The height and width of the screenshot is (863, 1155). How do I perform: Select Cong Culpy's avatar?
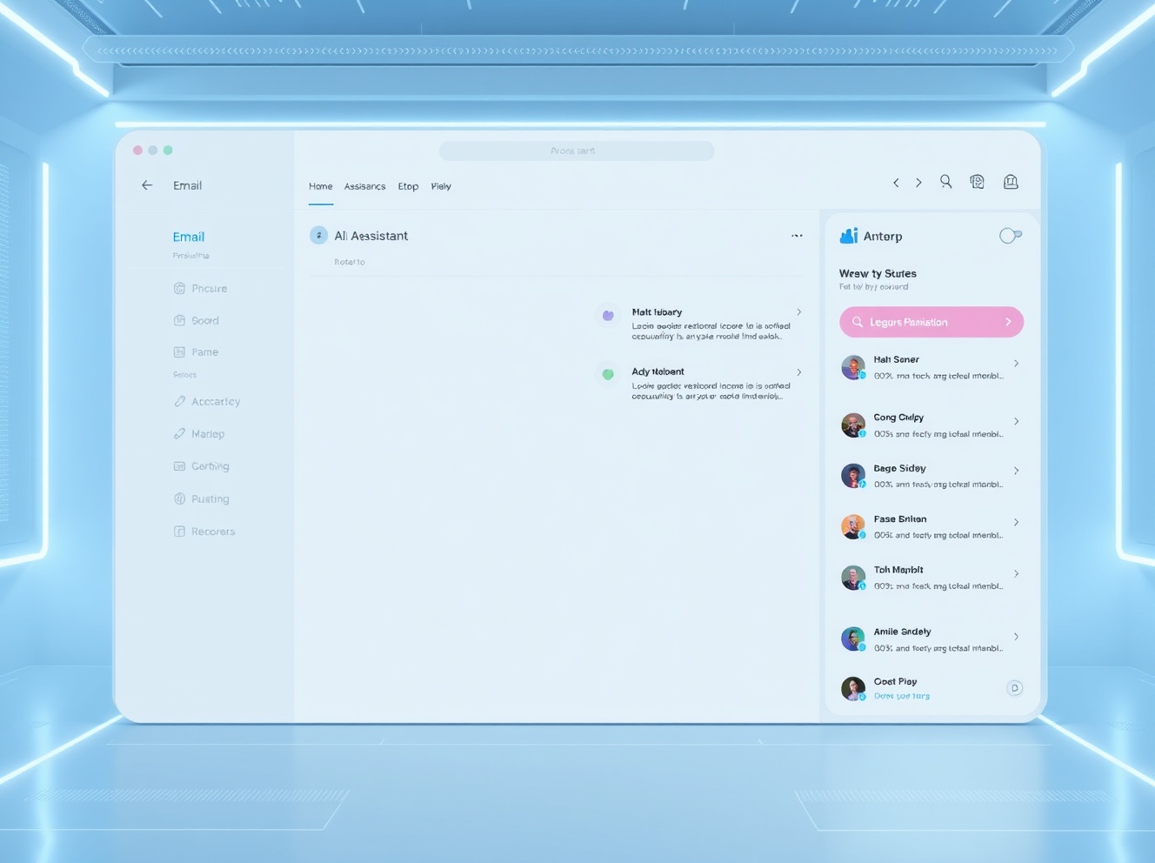point(853,425)
